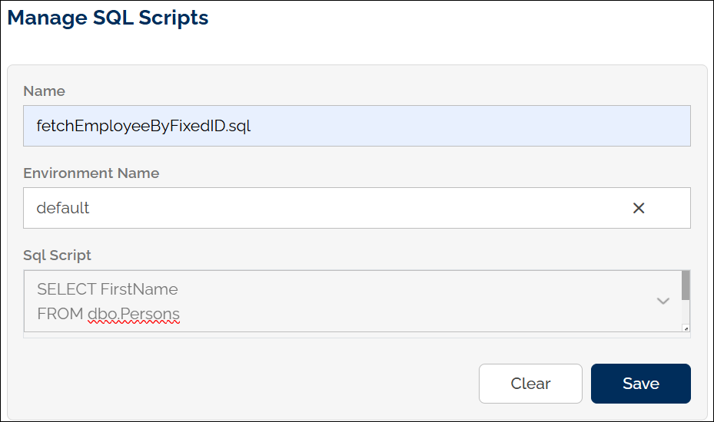Place cursor on the "SELECT FirstName" line

[107, 289]
